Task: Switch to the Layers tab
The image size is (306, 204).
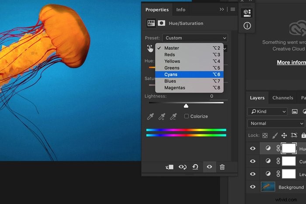Action: pos(257,98)
